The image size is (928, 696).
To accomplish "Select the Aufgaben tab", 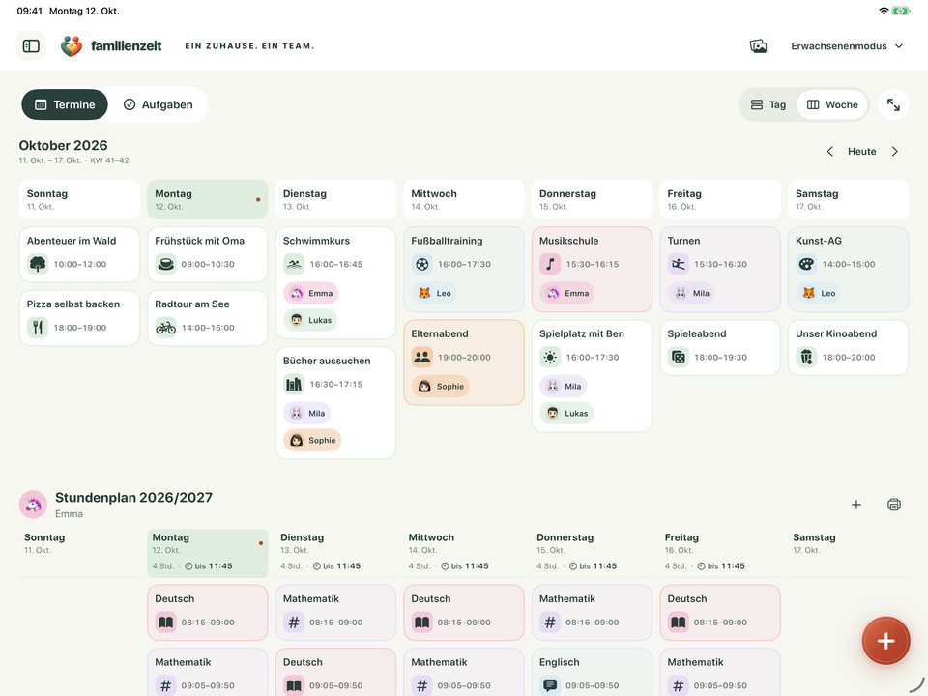I will (x=158, y=104).
